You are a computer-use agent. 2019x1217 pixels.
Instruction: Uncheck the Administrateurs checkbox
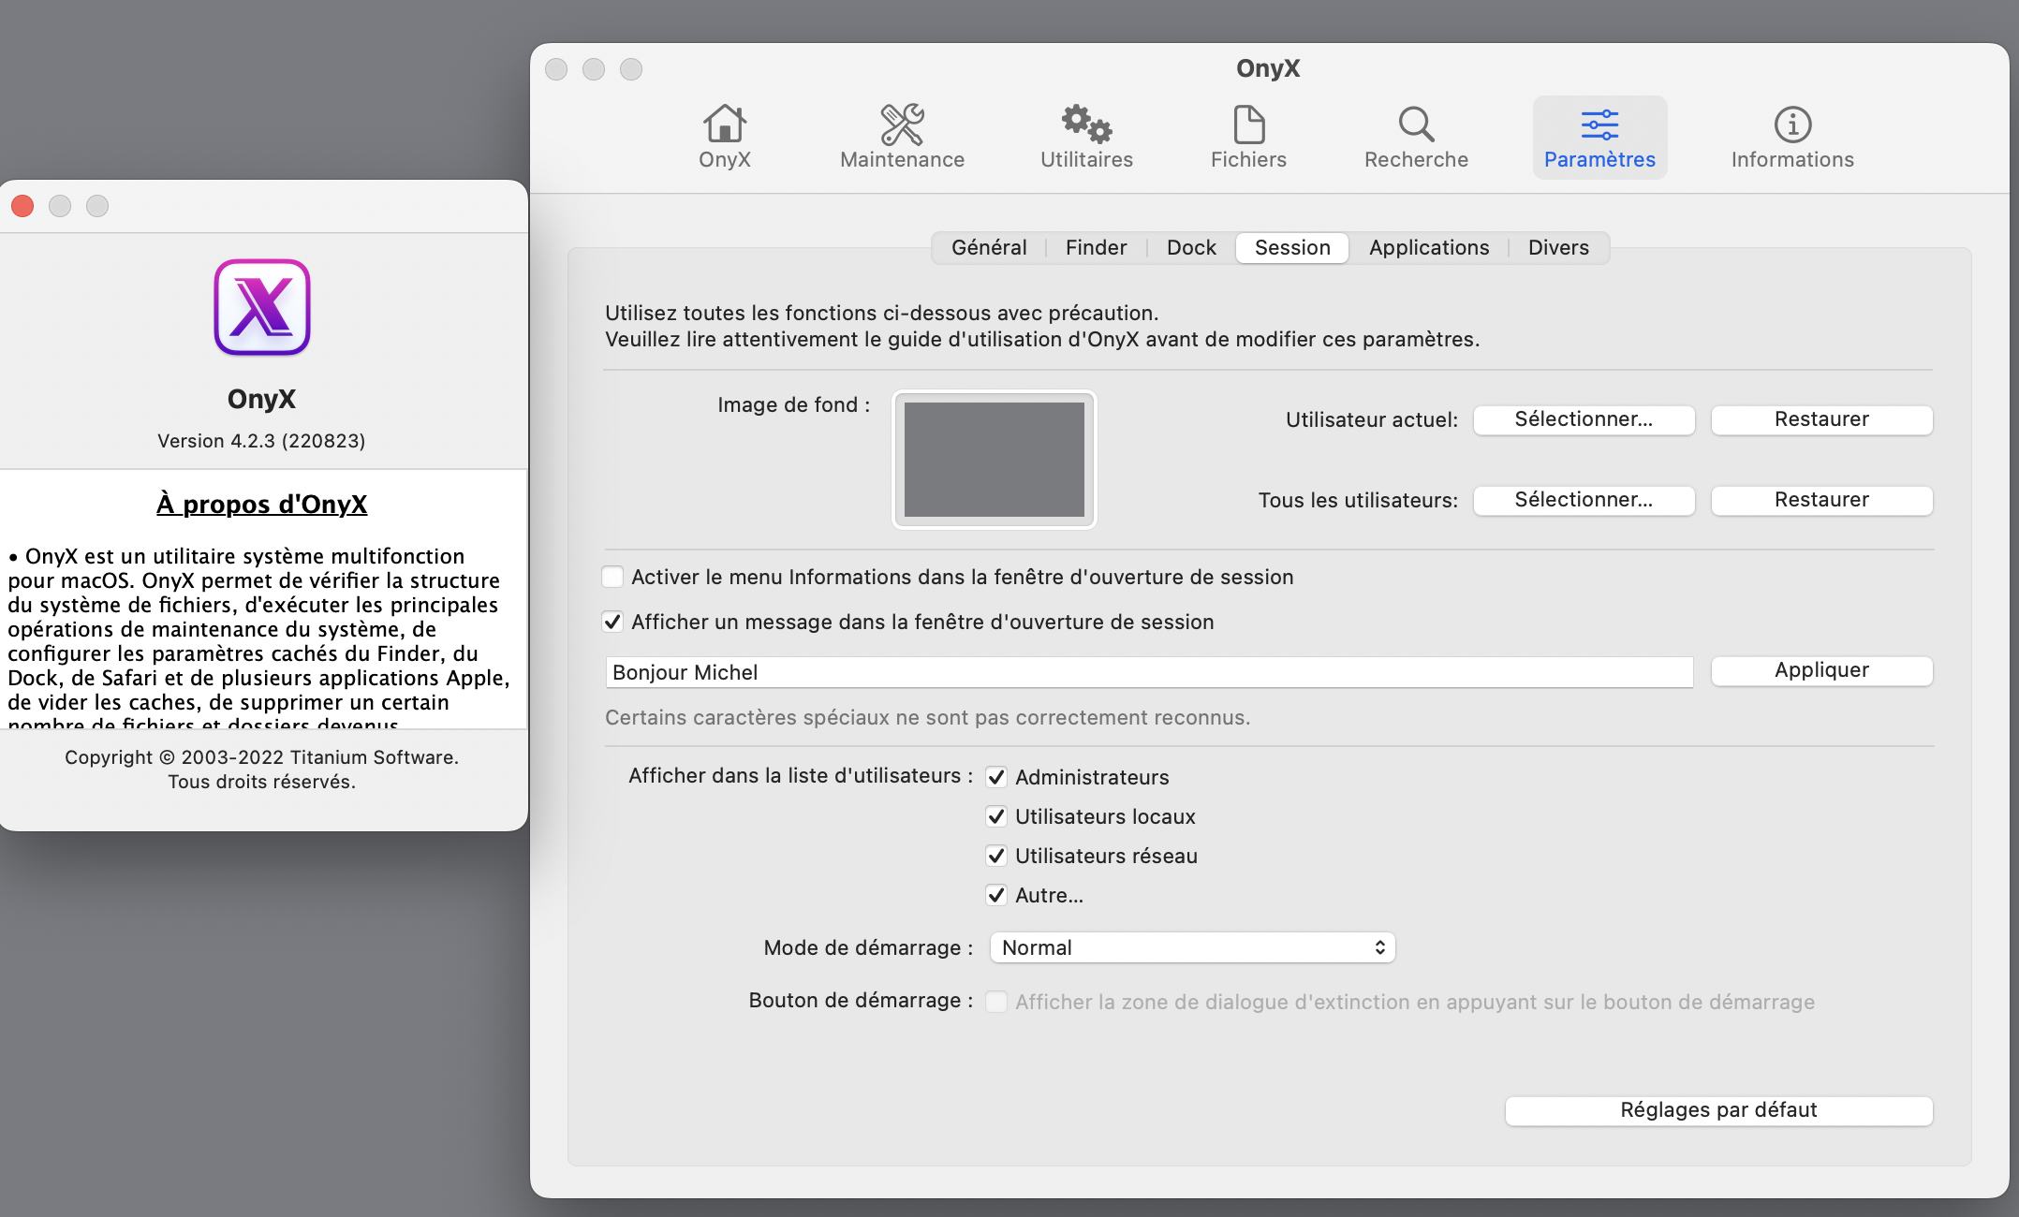[x=996, y=778]
